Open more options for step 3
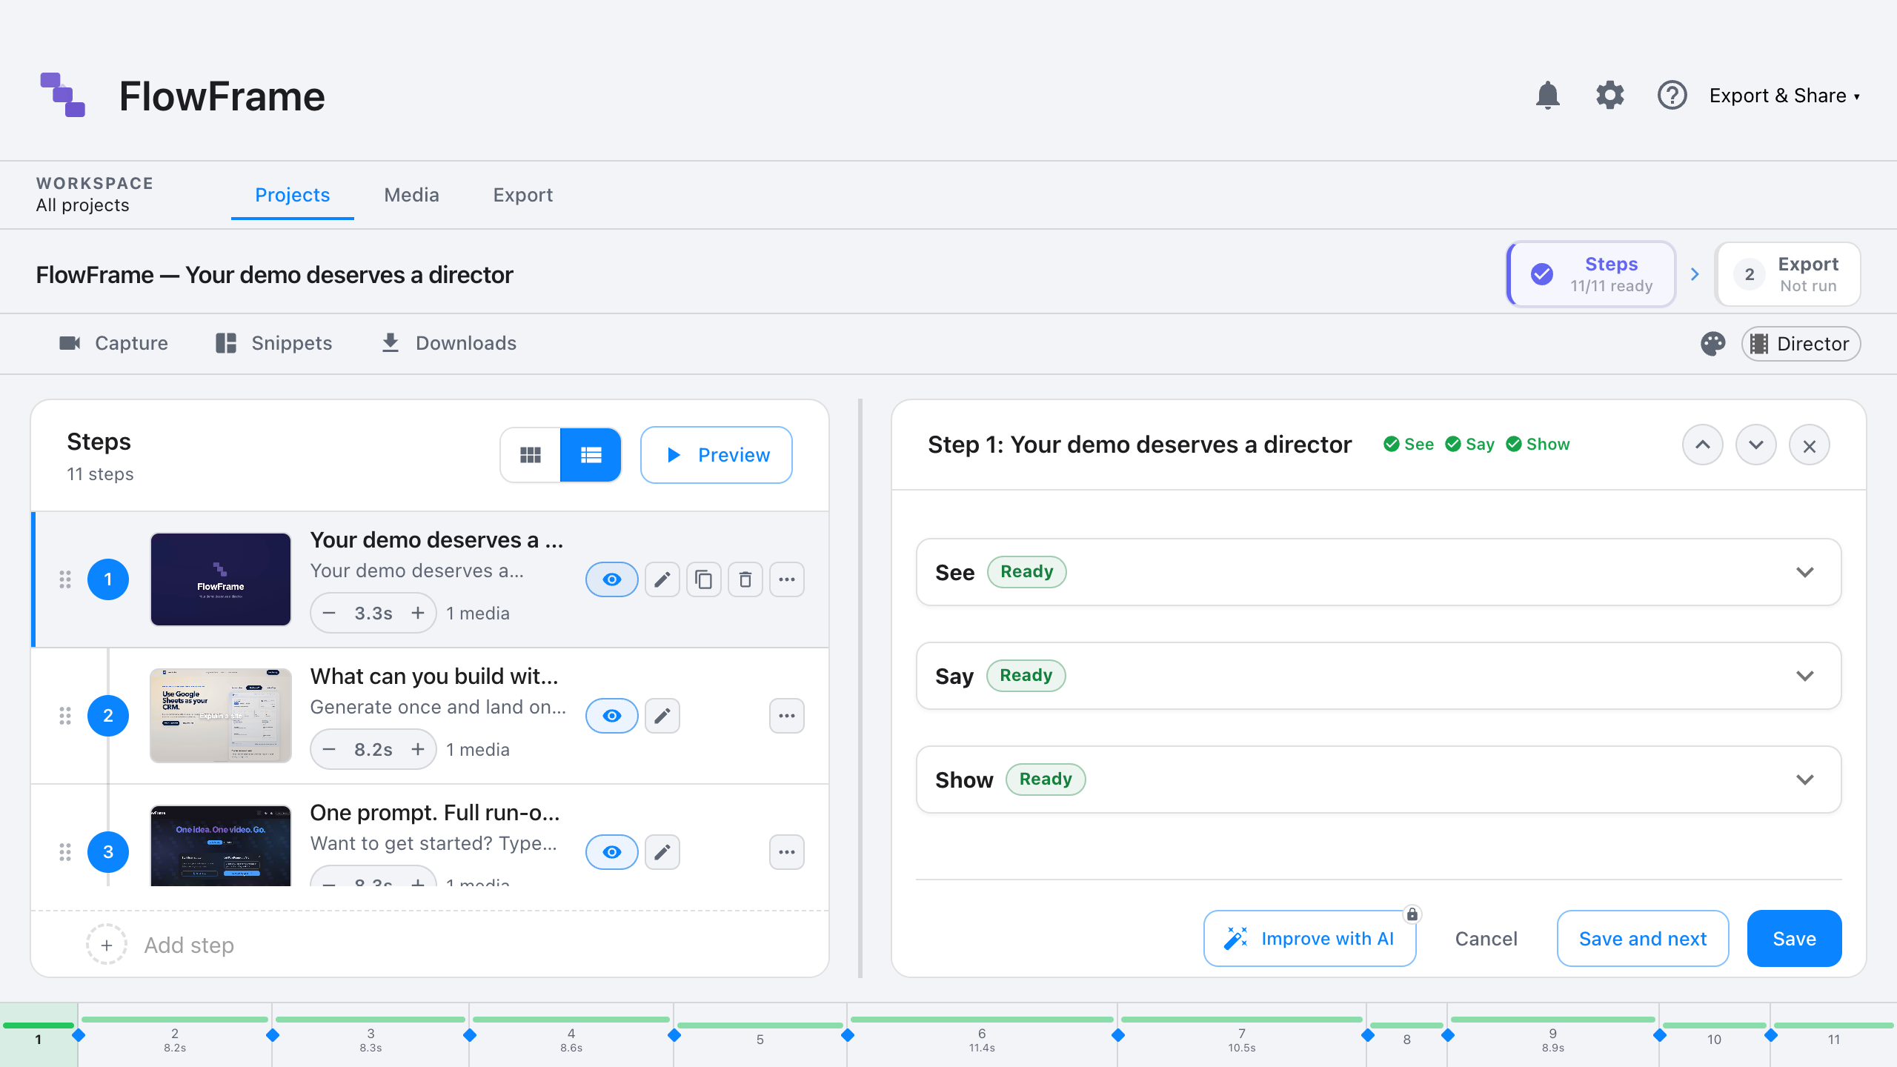 [x=787, y=852]
